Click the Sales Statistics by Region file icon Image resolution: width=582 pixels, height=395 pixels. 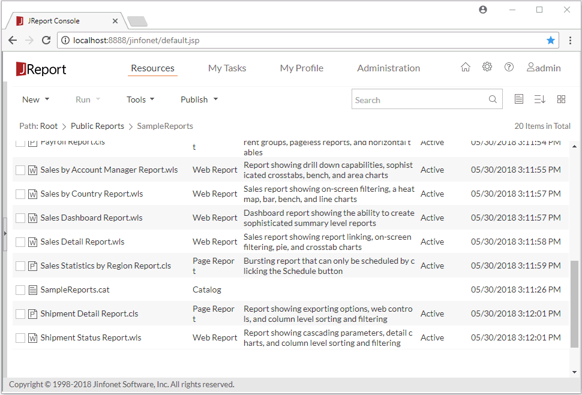(x=32, y=266)
